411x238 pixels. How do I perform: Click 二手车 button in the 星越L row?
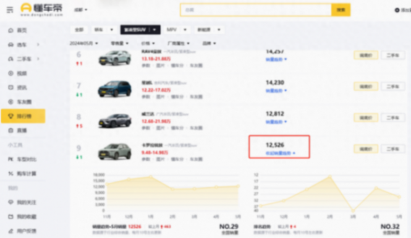coord(392,87)
